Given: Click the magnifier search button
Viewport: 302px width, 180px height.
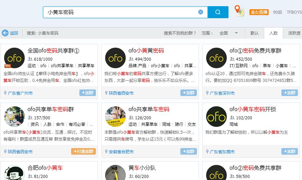Looking at the screenshot, I should coord(218,12).
